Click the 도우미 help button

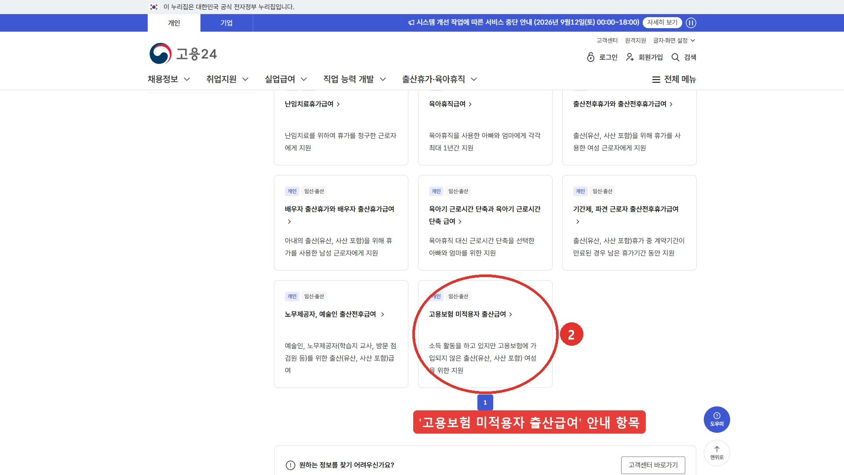coord(717,419)
